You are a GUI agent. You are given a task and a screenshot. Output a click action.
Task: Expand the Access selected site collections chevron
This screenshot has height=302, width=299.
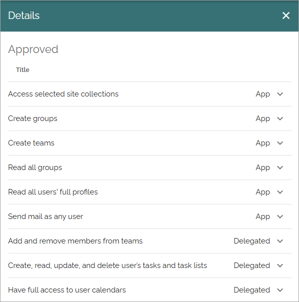[280, 94]
